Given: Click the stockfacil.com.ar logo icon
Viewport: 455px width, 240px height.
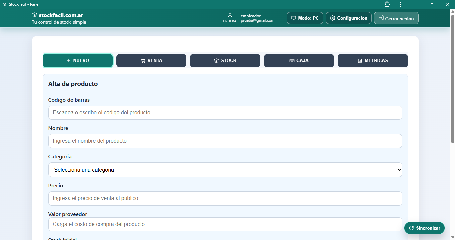Looking at the screenshot, I should (x=34, y=15).
